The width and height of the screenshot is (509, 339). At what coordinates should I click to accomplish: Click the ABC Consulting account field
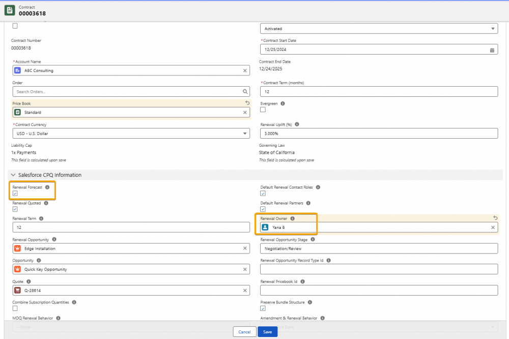(x=131, y=70)
